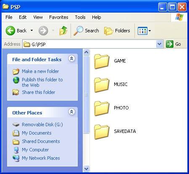
Task: Open Removable Disk (G:) link
Action: click(x=42, y=125)
